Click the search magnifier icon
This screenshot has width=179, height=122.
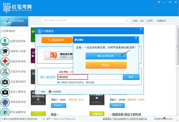pyautogui.click(x=126, y=21)
